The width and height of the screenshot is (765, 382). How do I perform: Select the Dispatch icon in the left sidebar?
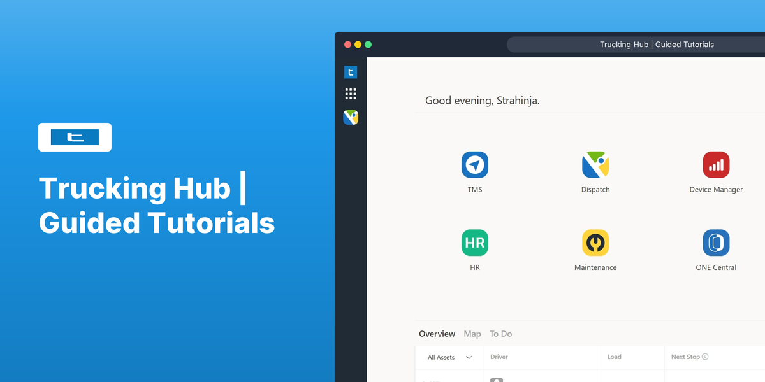pyautogui.click(x=351, y=117)
